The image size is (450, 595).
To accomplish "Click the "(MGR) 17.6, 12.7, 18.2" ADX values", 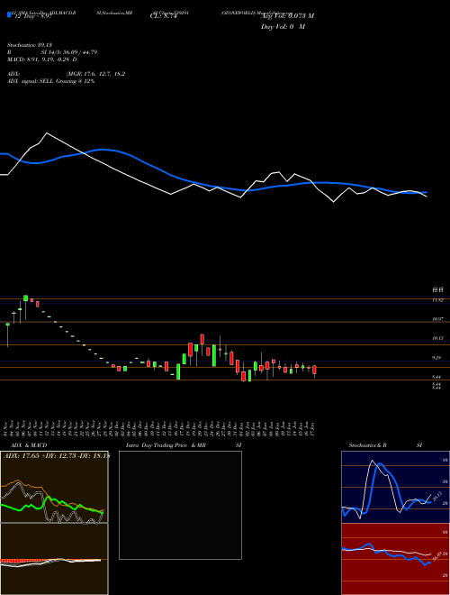I will [x=95, y=74].
